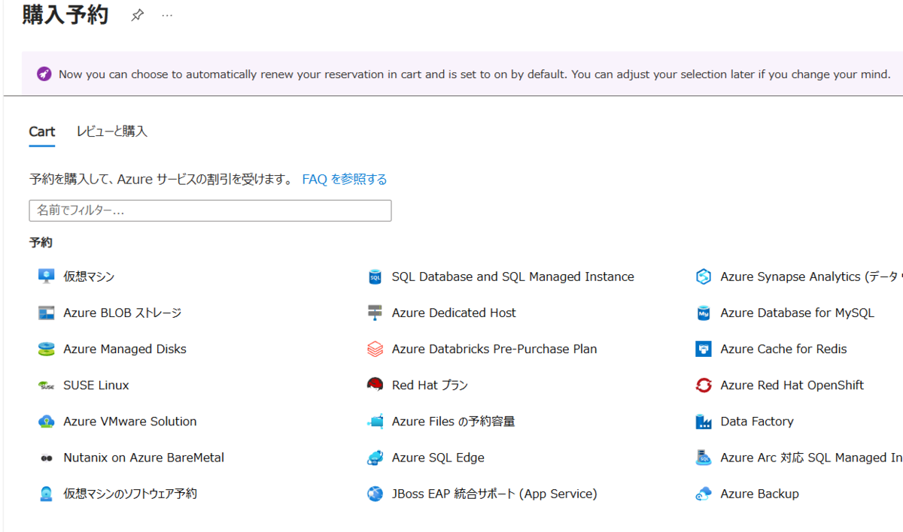
Task: Select the 仮想マシン reservation icon
Action: pos(47,276)
